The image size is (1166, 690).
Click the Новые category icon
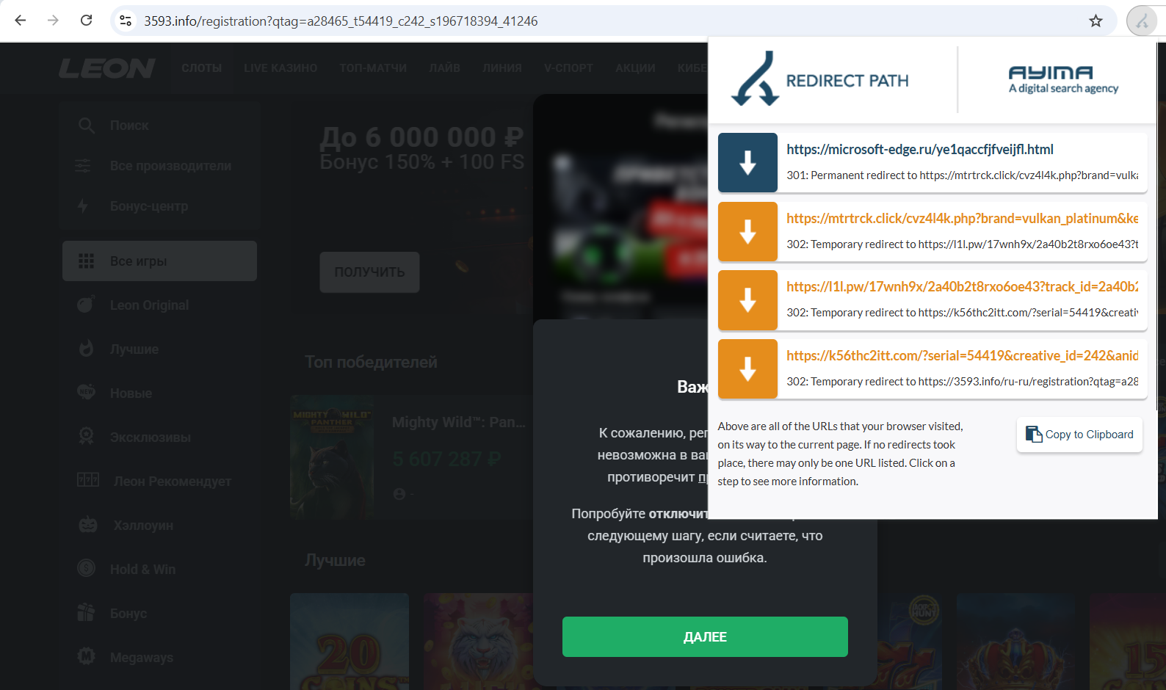[86, 392]
